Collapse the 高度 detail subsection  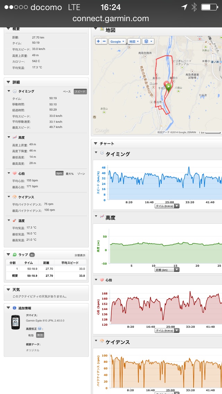pos(9,138)
